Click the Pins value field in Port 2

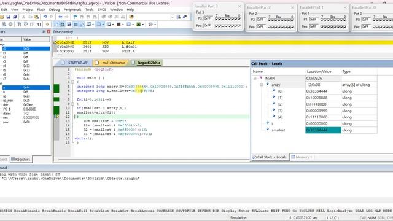pos(261,26)
